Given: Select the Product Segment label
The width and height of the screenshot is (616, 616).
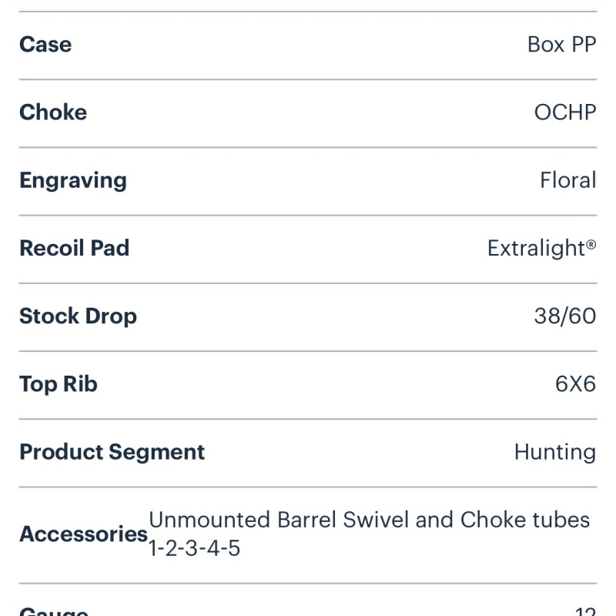Looking at the screenshot, I should coord(112,453).
